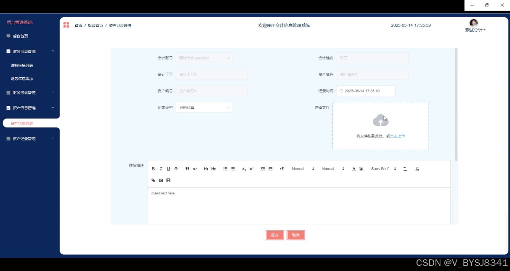This screenshot has width=510, height=271.
Task: Minimize the application window
Action: point(472,5)
